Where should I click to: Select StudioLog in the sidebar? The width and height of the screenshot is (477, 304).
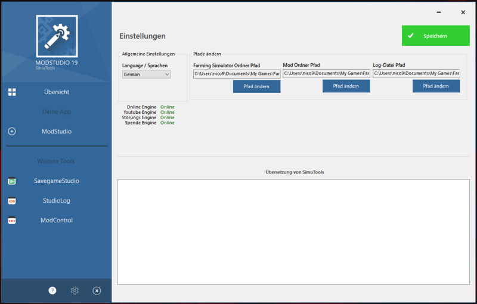57,201
